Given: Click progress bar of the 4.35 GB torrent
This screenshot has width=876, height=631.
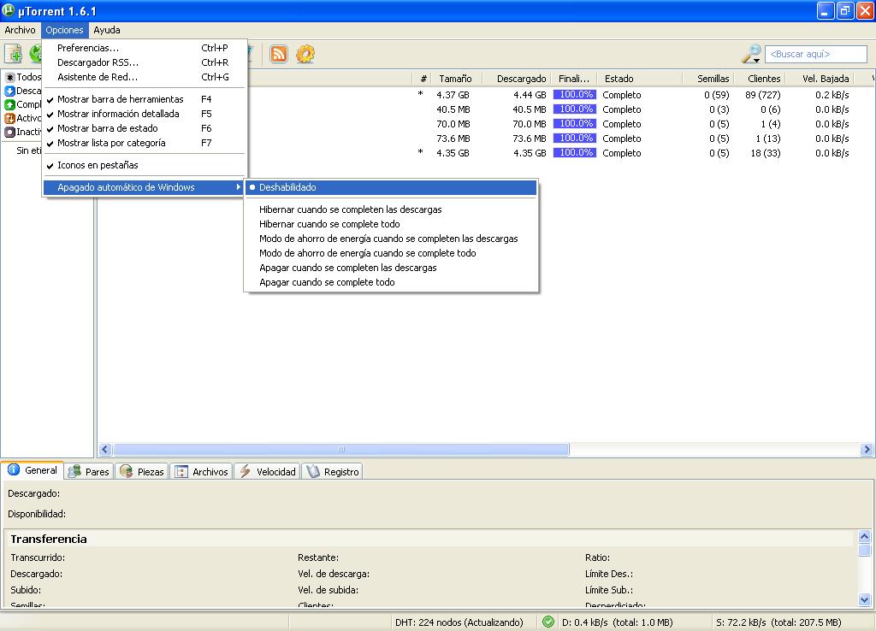Looking at the screenshot, I should tap(575, 153).
